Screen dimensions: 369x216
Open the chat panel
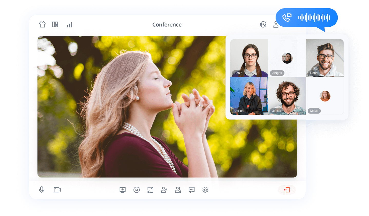(x=192, y=190)
